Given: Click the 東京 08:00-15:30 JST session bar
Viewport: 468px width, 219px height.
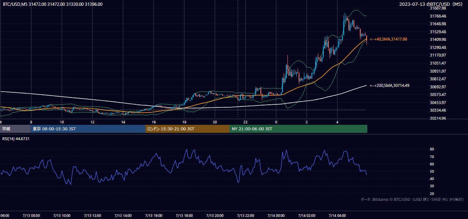Looking at the screenshot, I should [x=88, y=129].
